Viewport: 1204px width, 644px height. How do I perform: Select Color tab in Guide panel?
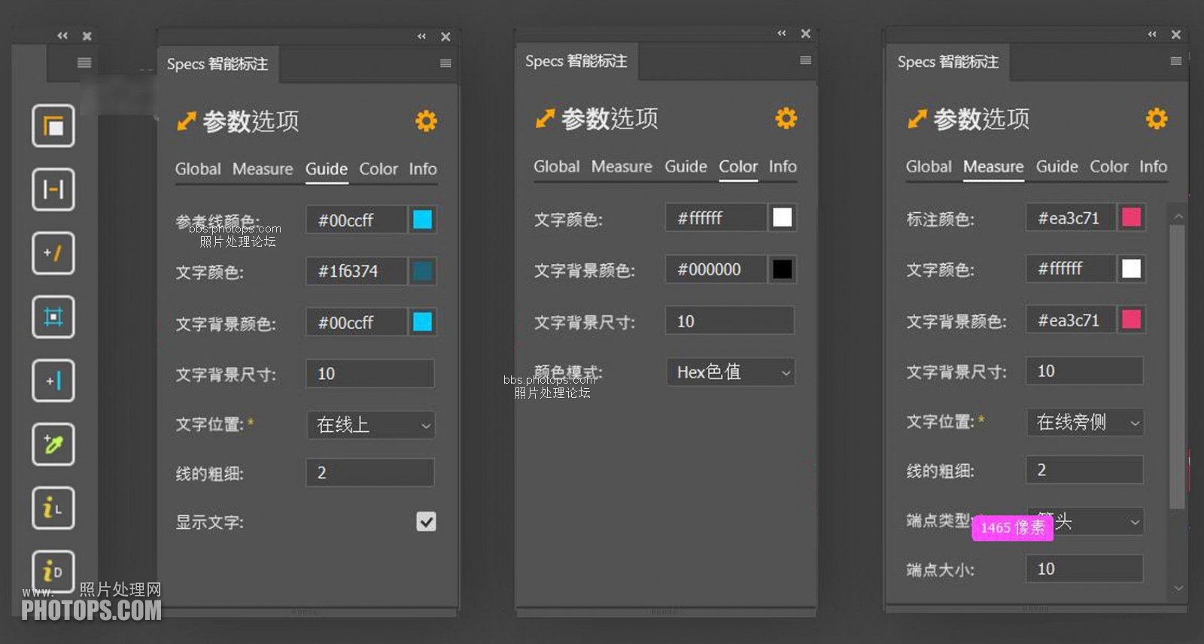[379, 169]
